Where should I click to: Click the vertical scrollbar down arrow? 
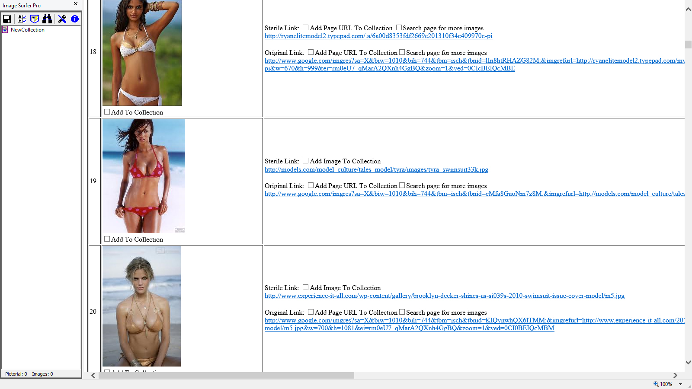tap(688, 363)
